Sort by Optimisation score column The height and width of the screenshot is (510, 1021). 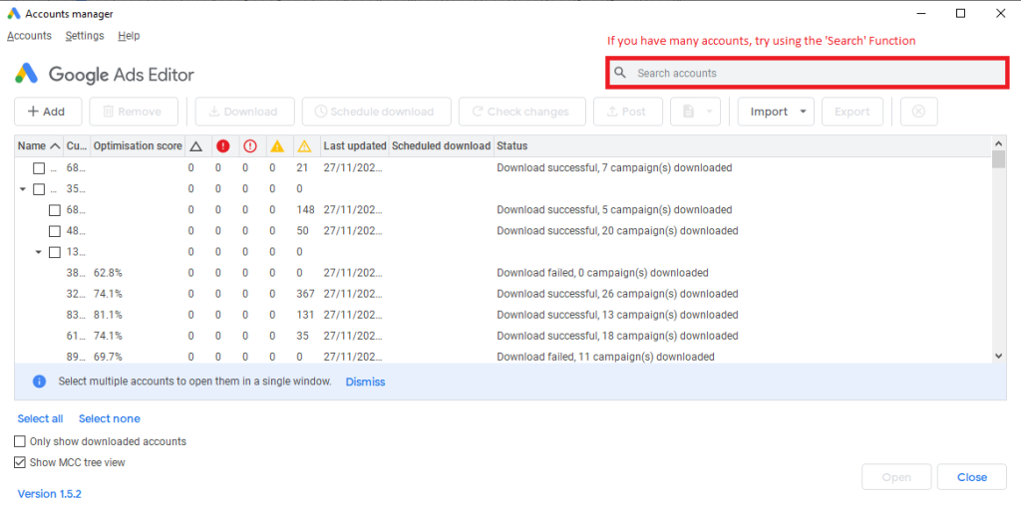click(x=138, y=146)
